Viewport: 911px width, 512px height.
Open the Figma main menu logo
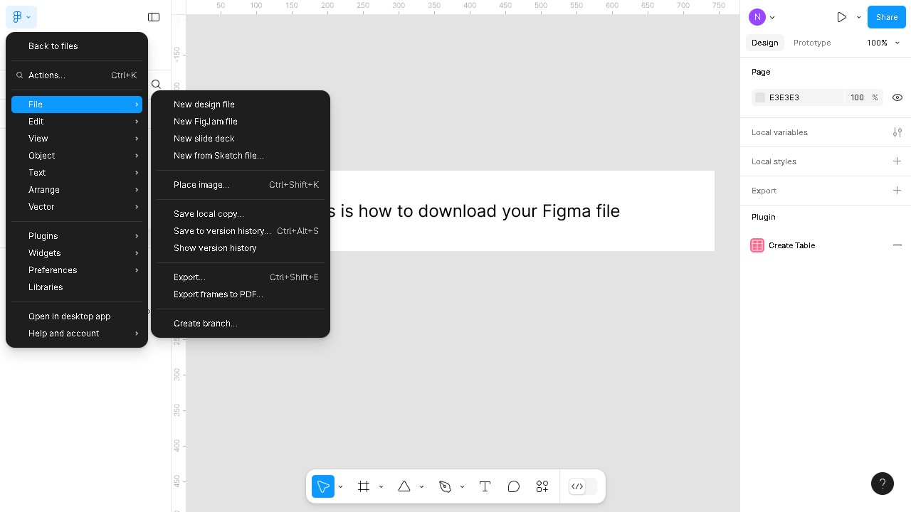click(21, 17)
